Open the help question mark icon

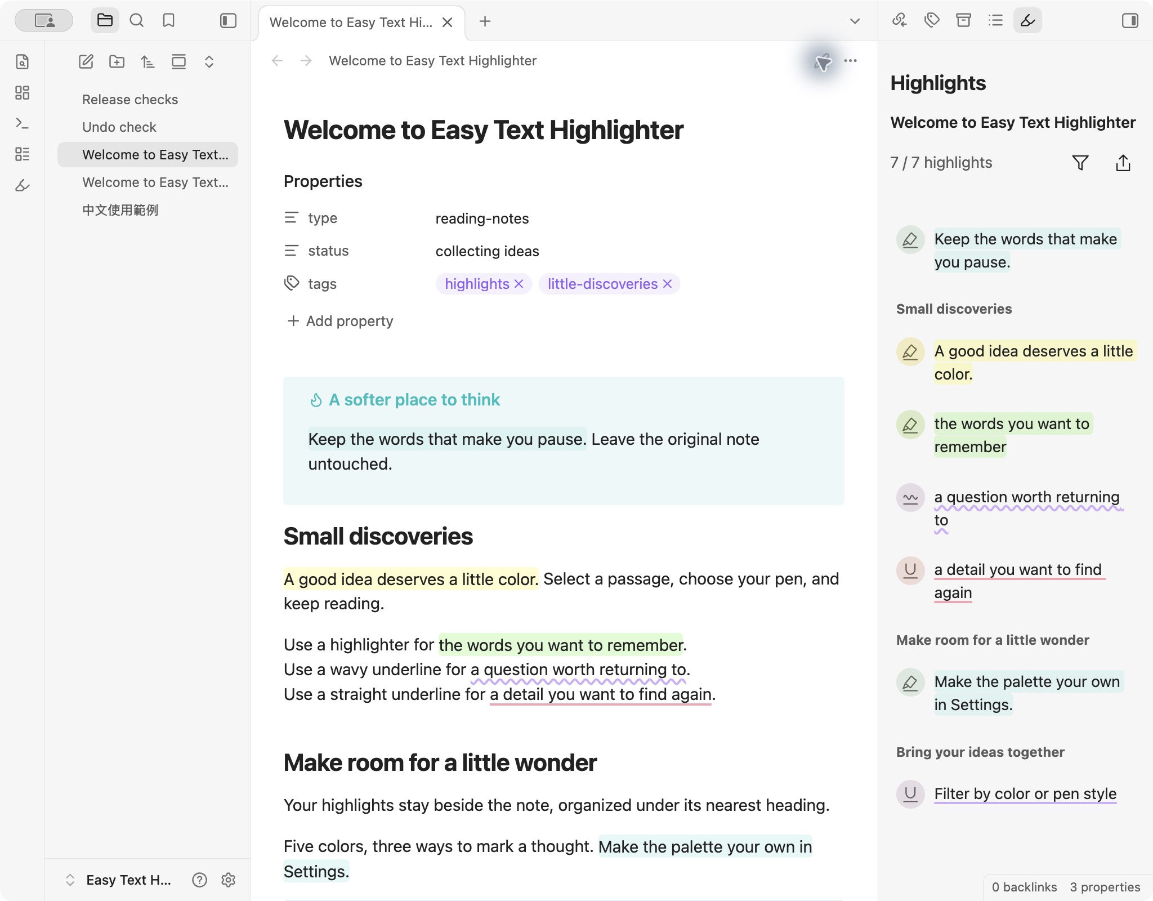click(x=199, y=880)
